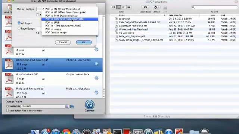Click the PDF icon of the It's your name.pdf row
The height and width of the screenshot is (134, 239).
click(x=9, y=78)
